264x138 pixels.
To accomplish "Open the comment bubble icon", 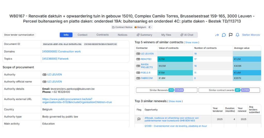I will 224,35.
